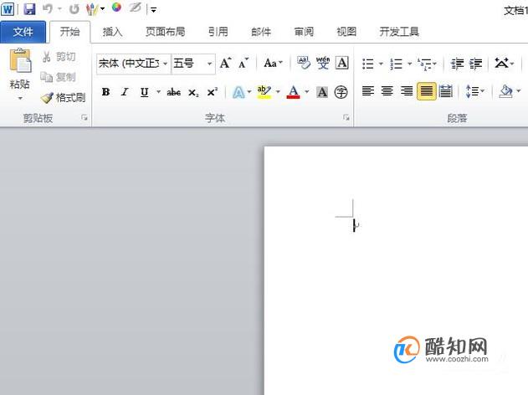Grow font size with the large A icon

(x=225, y=63)
